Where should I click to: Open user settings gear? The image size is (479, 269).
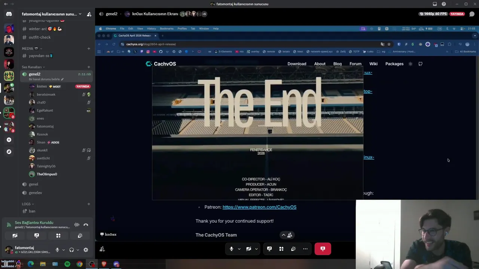point(86,250)
